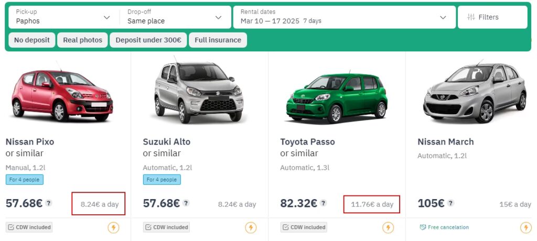
Task: Toggle the No deposit filter chip
Action: tap(32, 40)
